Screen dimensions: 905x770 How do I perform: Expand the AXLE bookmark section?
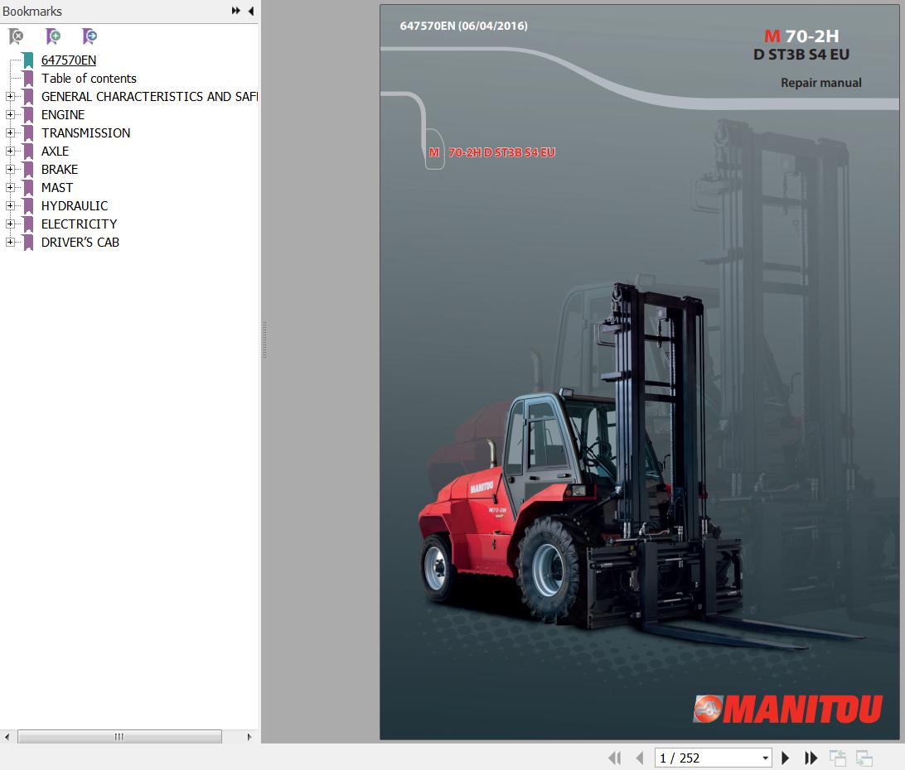point(10,152)
